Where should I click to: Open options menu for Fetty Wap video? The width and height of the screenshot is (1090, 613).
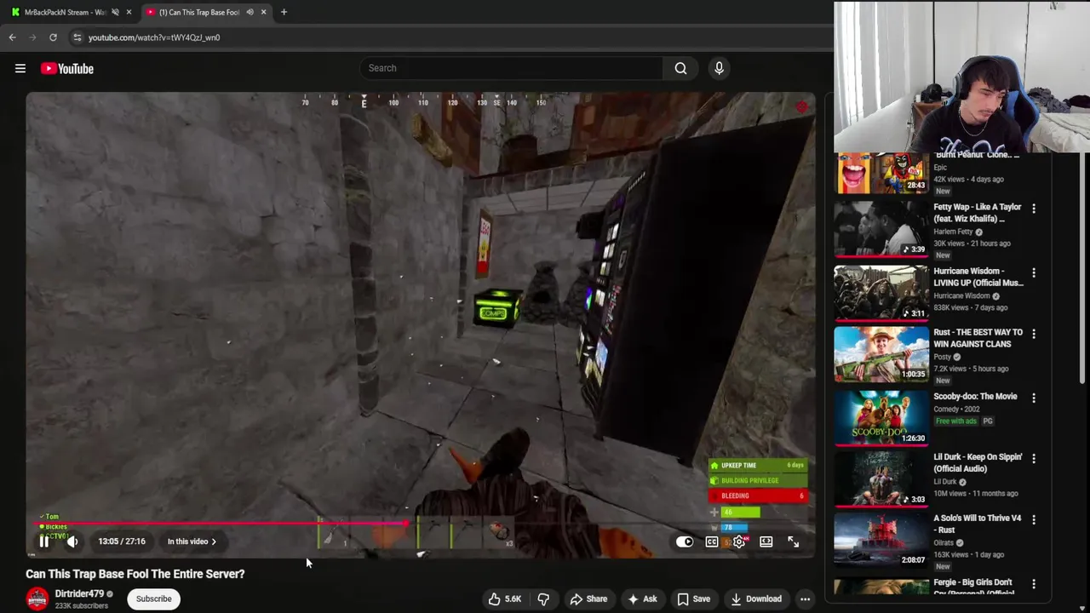(1034, 209)
